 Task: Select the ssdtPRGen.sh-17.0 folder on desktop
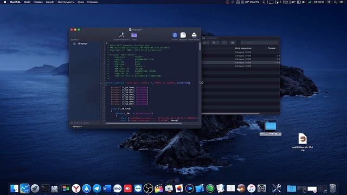[x=271, y=128]
